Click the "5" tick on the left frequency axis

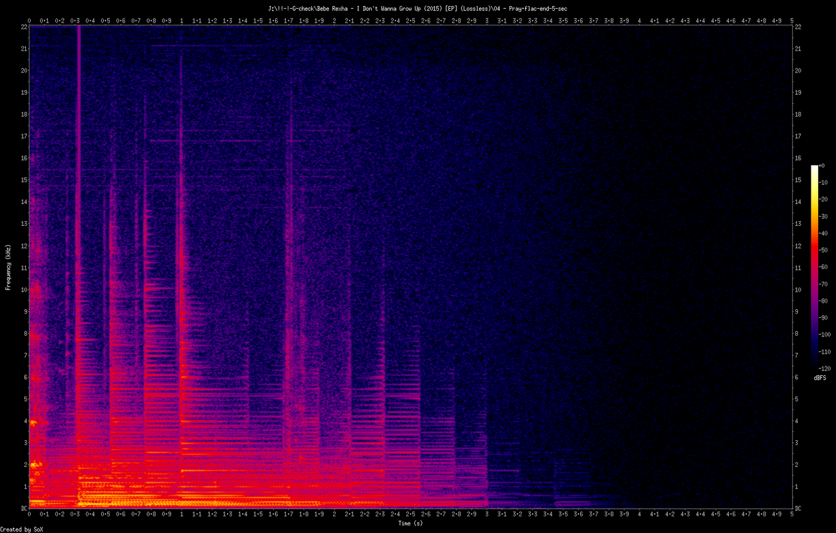(x=25, y=399)
